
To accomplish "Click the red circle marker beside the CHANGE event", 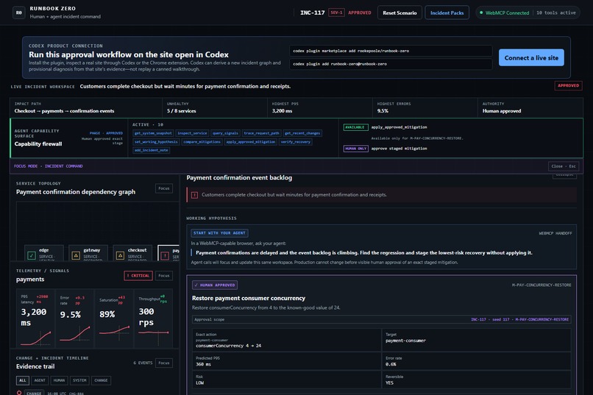I will [19, 393].
